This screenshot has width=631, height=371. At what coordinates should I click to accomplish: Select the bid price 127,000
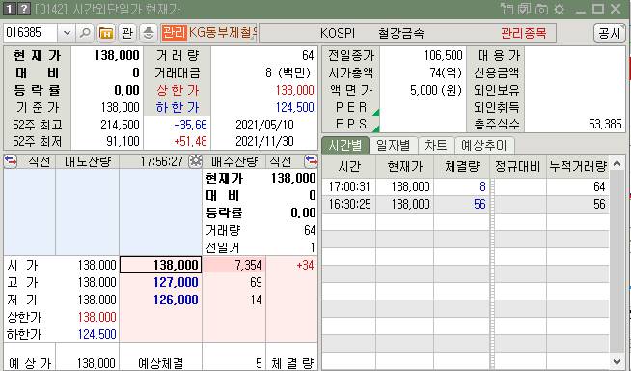pyautogui.click(x=176, y=282)
